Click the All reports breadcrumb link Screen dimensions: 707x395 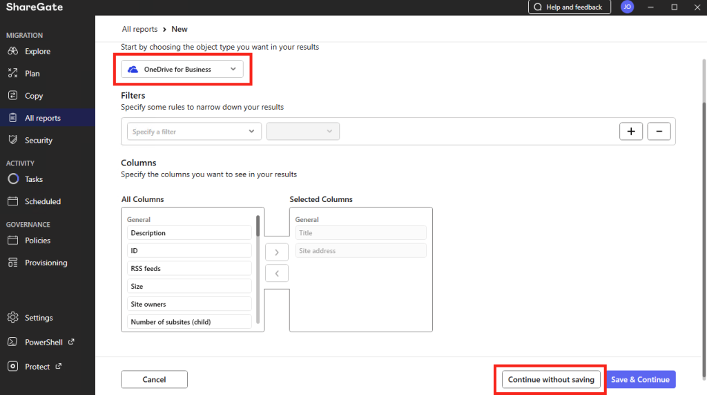click(x=139, y=29)
